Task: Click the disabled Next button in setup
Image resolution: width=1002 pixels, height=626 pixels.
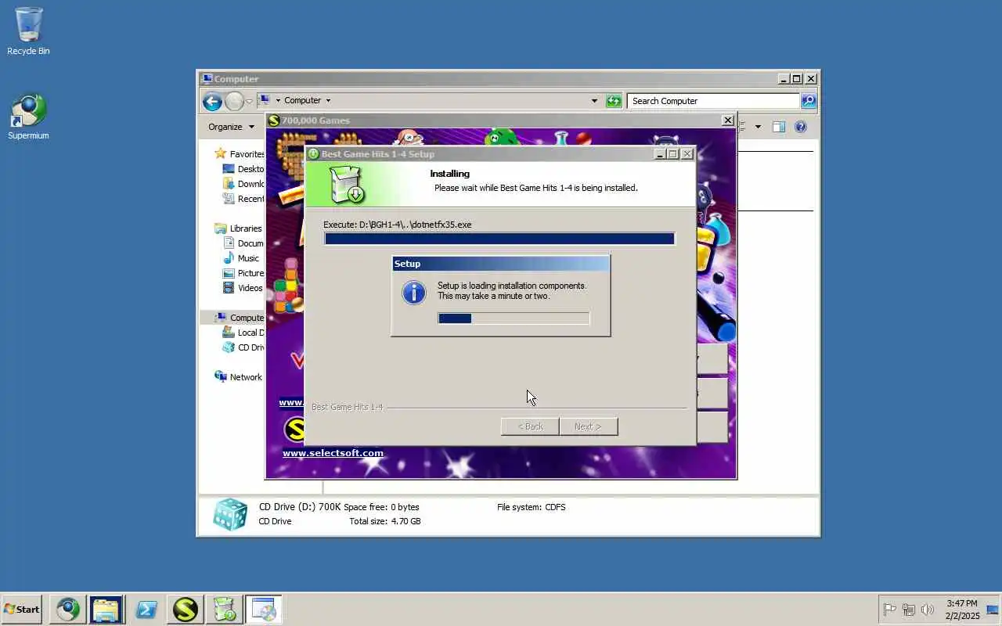Action: [588, 426]
